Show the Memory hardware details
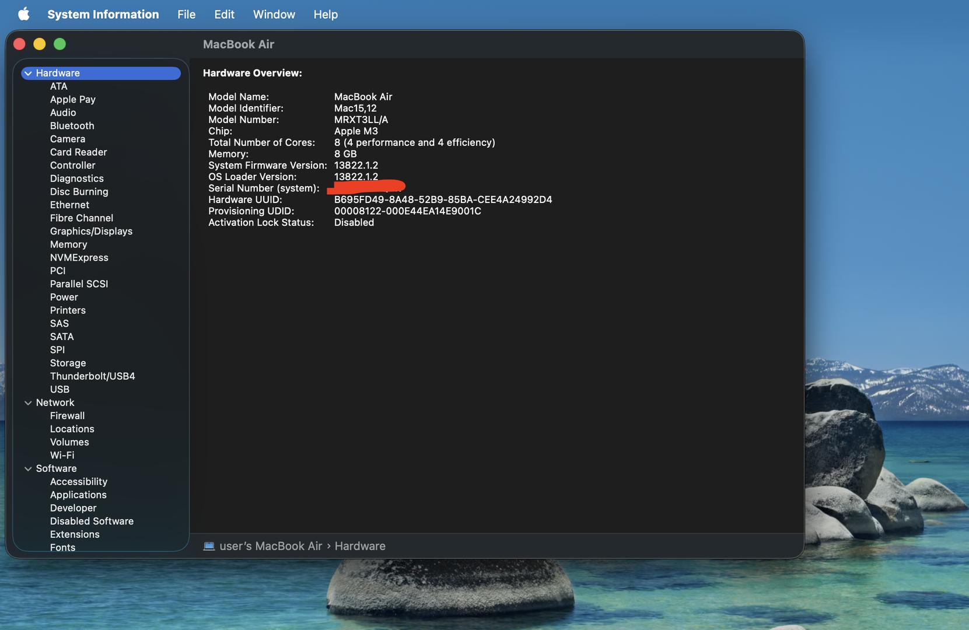969x630 pixels. point(68,244)
